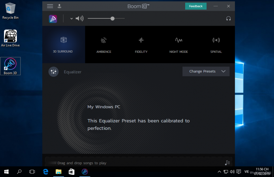274x177 pixels.
Task: Click the Feedback button
Action: click(196, 6)
